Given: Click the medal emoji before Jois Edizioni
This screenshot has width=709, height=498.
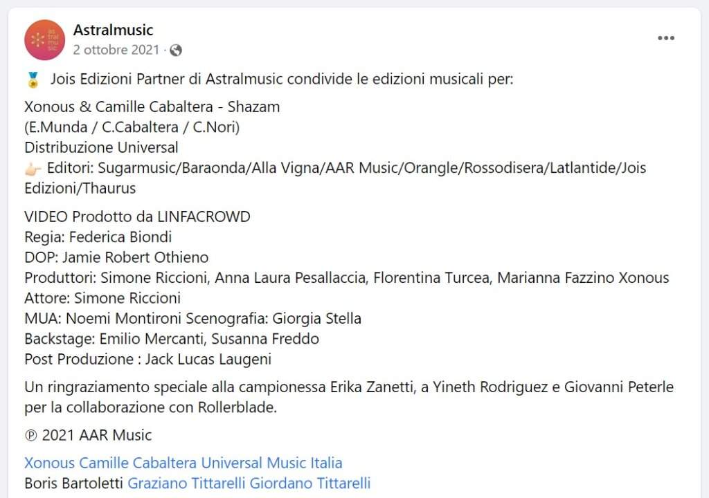Looking at the screenshot, I should pos(33,80).
